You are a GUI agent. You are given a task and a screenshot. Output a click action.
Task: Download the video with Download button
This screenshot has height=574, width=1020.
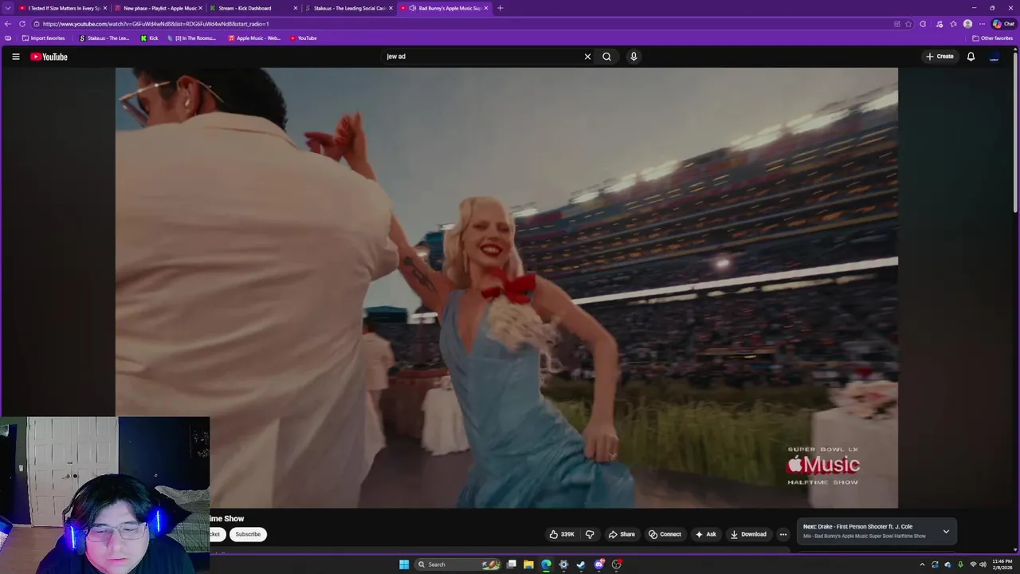click(x=748, y=534)
